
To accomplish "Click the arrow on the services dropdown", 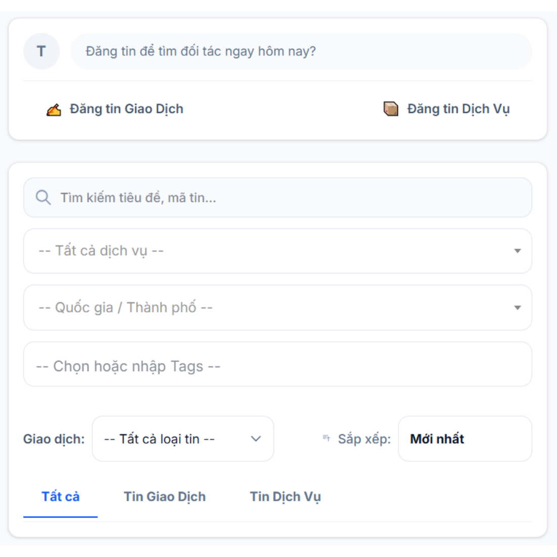I will (517, 251).
